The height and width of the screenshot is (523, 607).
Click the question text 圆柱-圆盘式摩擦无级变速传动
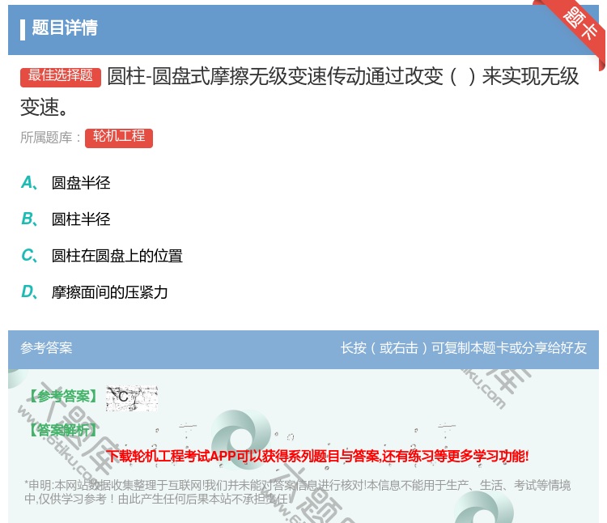tap(299, 91)
